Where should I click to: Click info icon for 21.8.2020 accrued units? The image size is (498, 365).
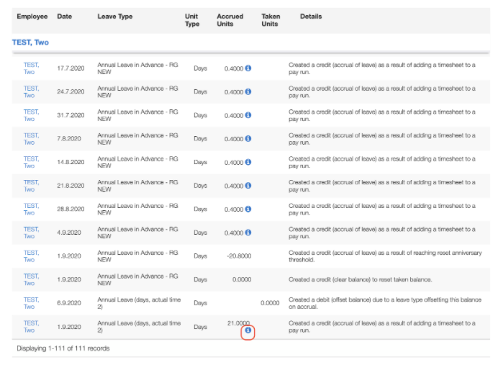pos(248,186)
